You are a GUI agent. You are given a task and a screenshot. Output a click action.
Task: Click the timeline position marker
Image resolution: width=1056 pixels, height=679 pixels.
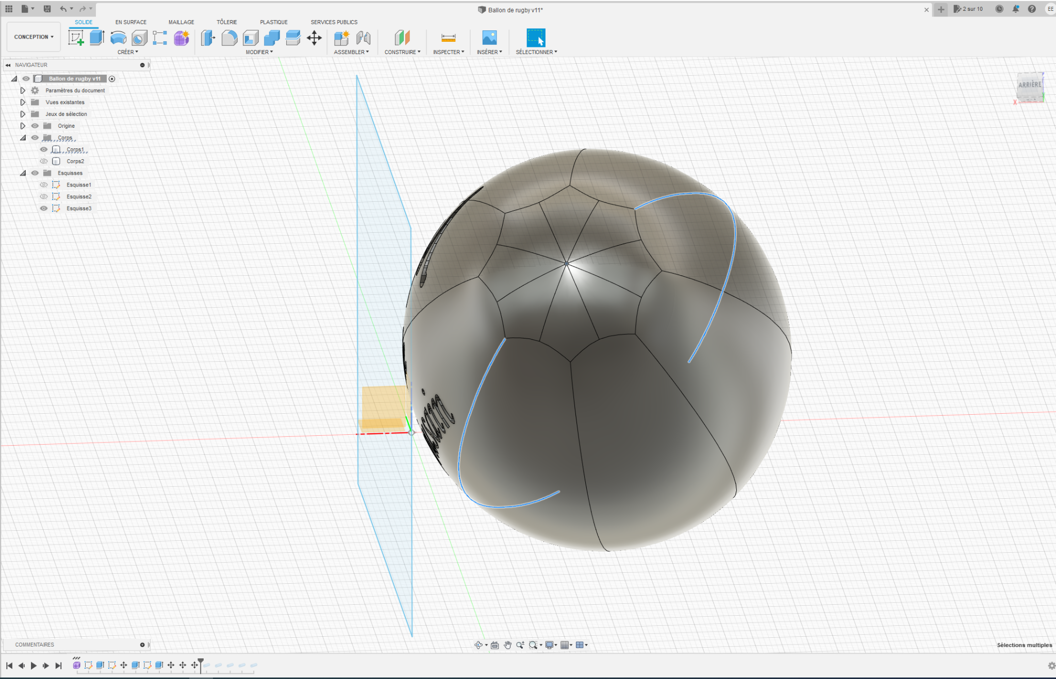pos(201,665)
